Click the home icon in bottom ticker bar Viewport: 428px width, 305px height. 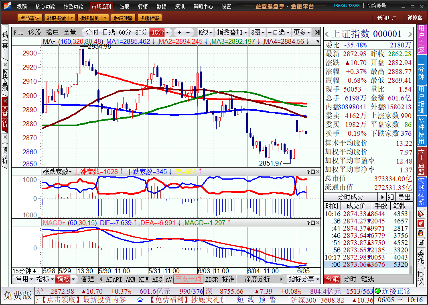tap(140, 300)
